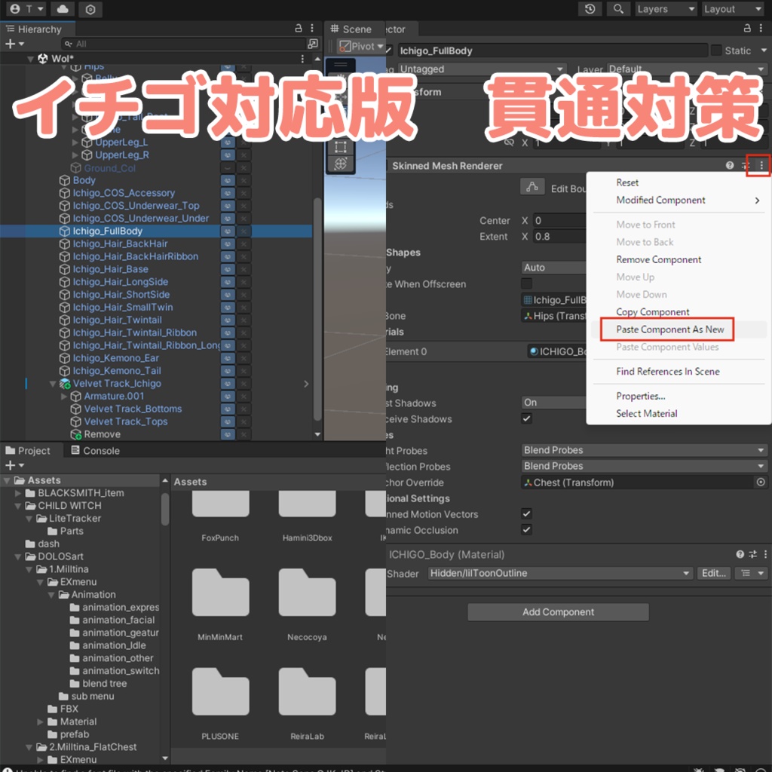Open version control hexagon icon
The width and height of the screenshot is (772, 772).
[90, 9]
